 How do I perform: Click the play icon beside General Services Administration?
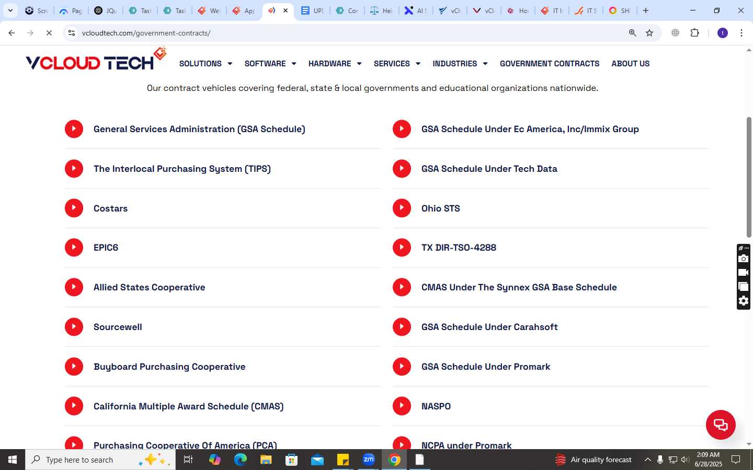pyautogui.click(x=74, y=129)
